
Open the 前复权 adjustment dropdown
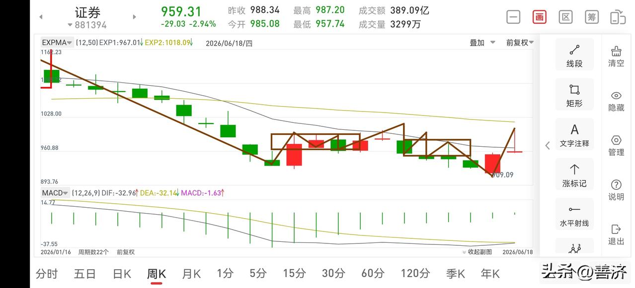(520, 43)
